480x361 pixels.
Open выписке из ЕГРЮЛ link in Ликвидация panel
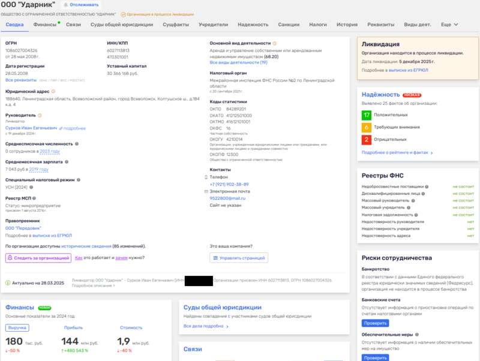pyautogui.click(x=409, y=70)
